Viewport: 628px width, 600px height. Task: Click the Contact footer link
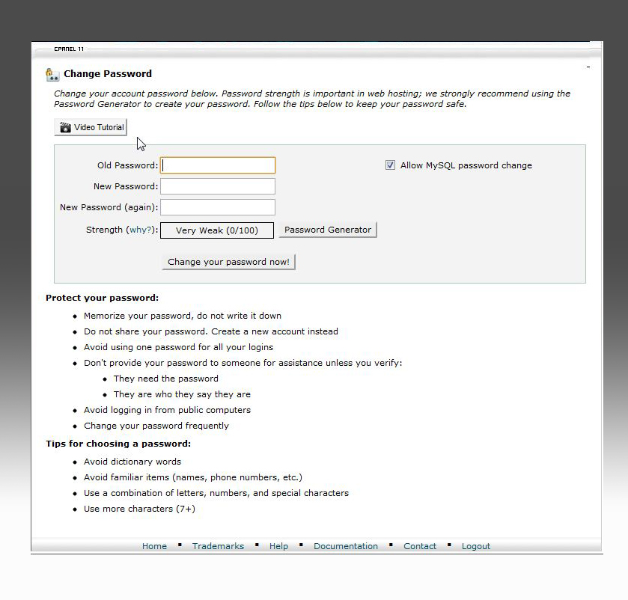coord(420,546)
